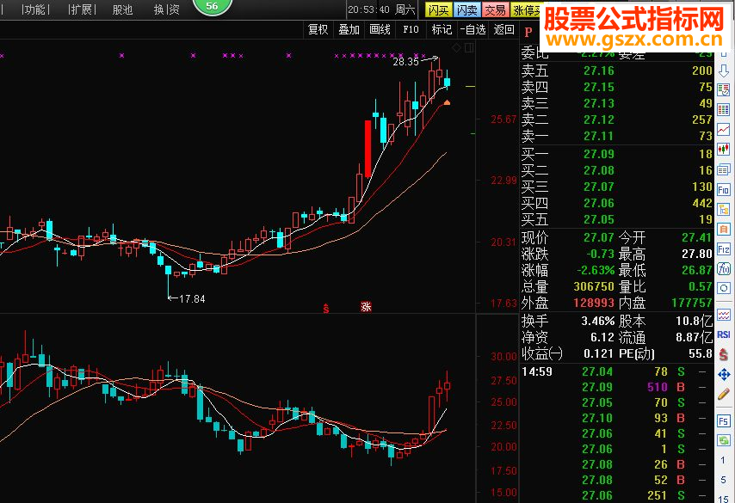Click the green refresh icon

click(x=724, y=441)
